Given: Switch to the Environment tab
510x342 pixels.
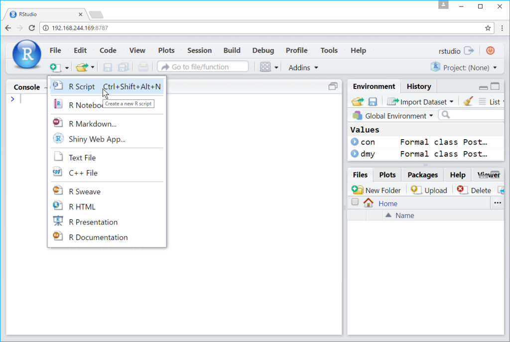Looking at the screenshot, I should (x=374, y=86).
